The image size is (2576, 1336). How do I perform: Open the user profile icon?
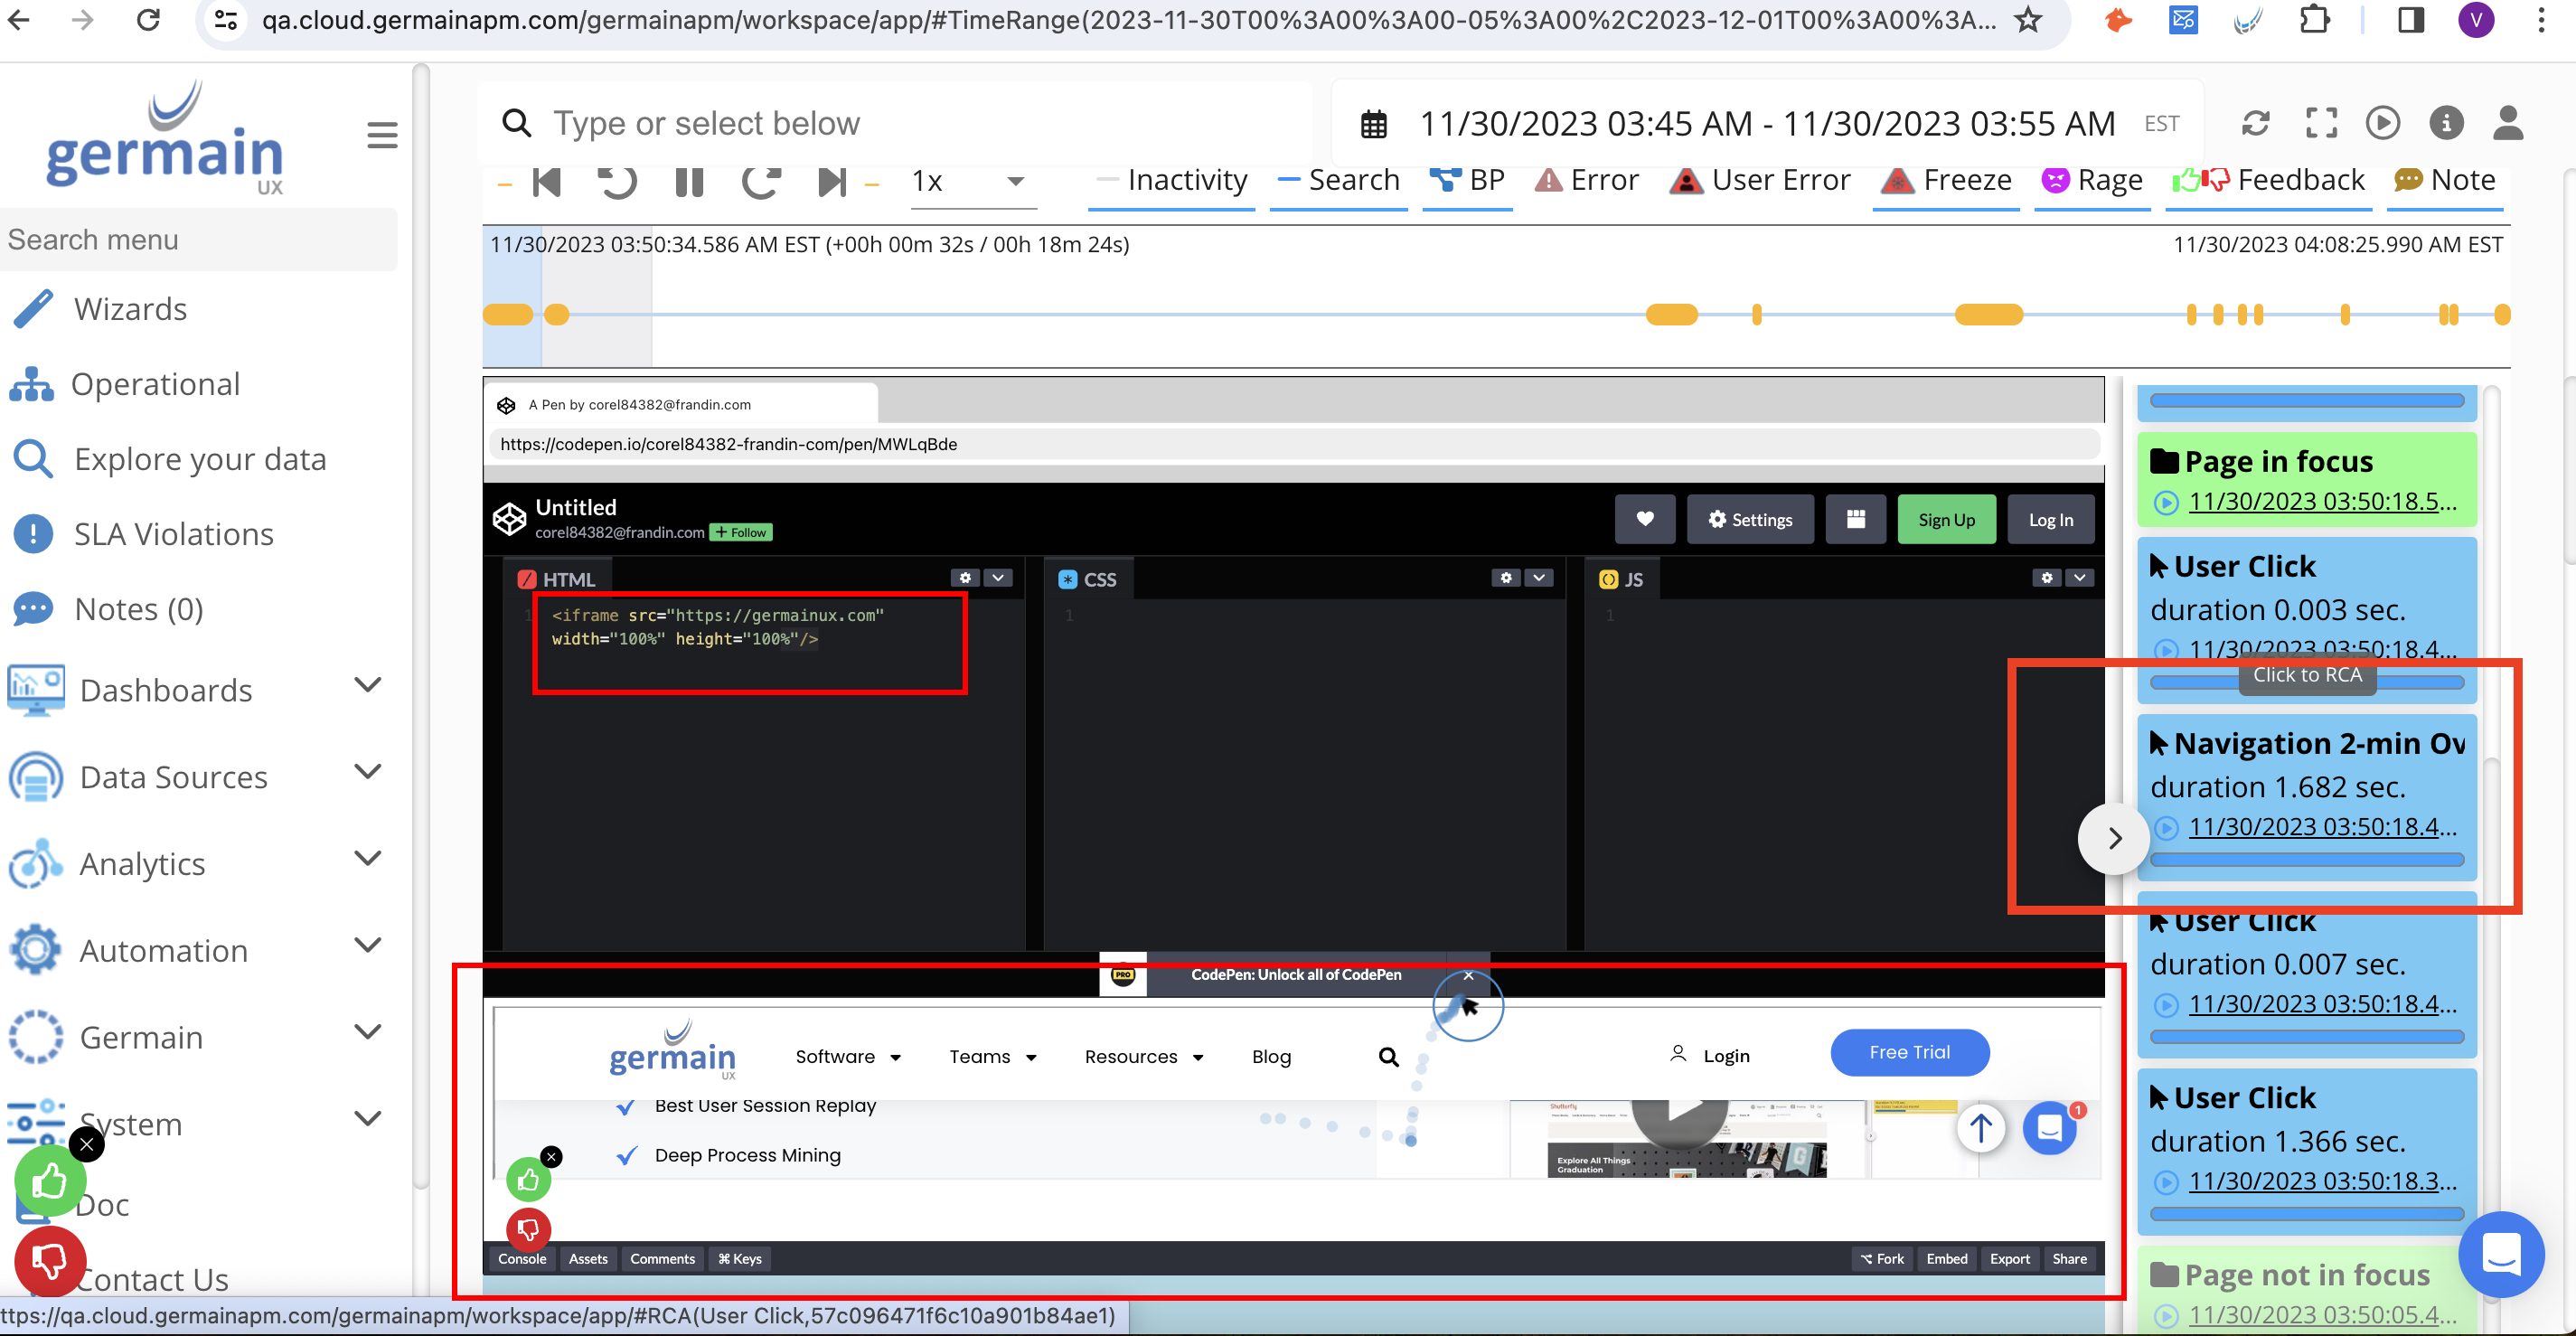pos(2508,123)
